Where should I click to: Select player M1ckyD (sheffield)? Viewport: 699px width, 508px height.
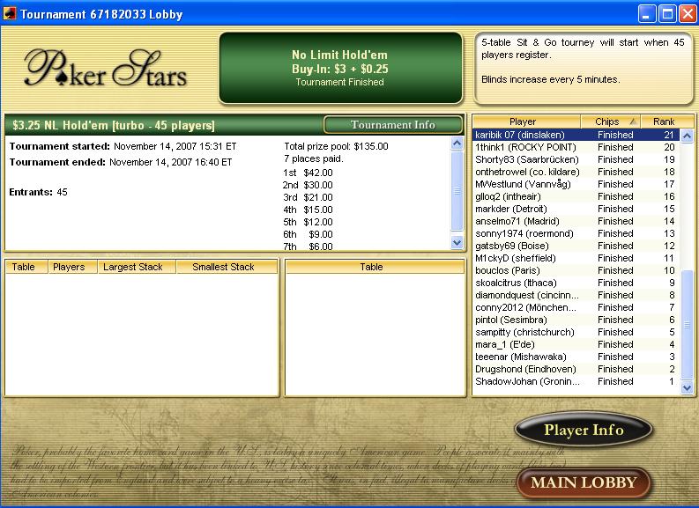[x=576, y=258]
